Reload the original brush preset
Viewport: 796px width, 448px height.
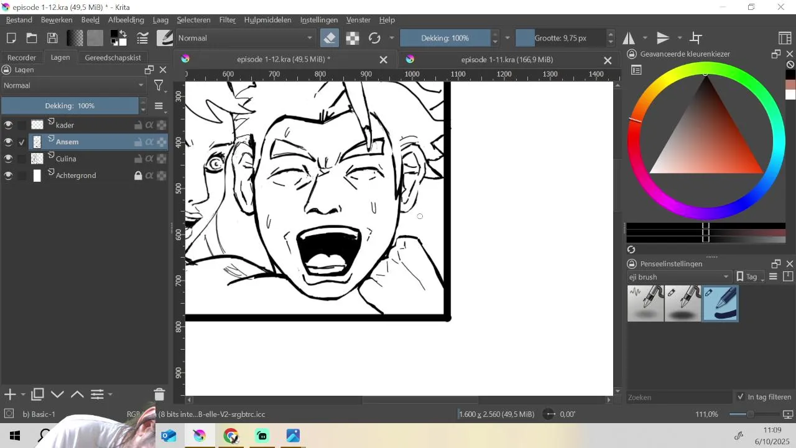coord(374,38)
